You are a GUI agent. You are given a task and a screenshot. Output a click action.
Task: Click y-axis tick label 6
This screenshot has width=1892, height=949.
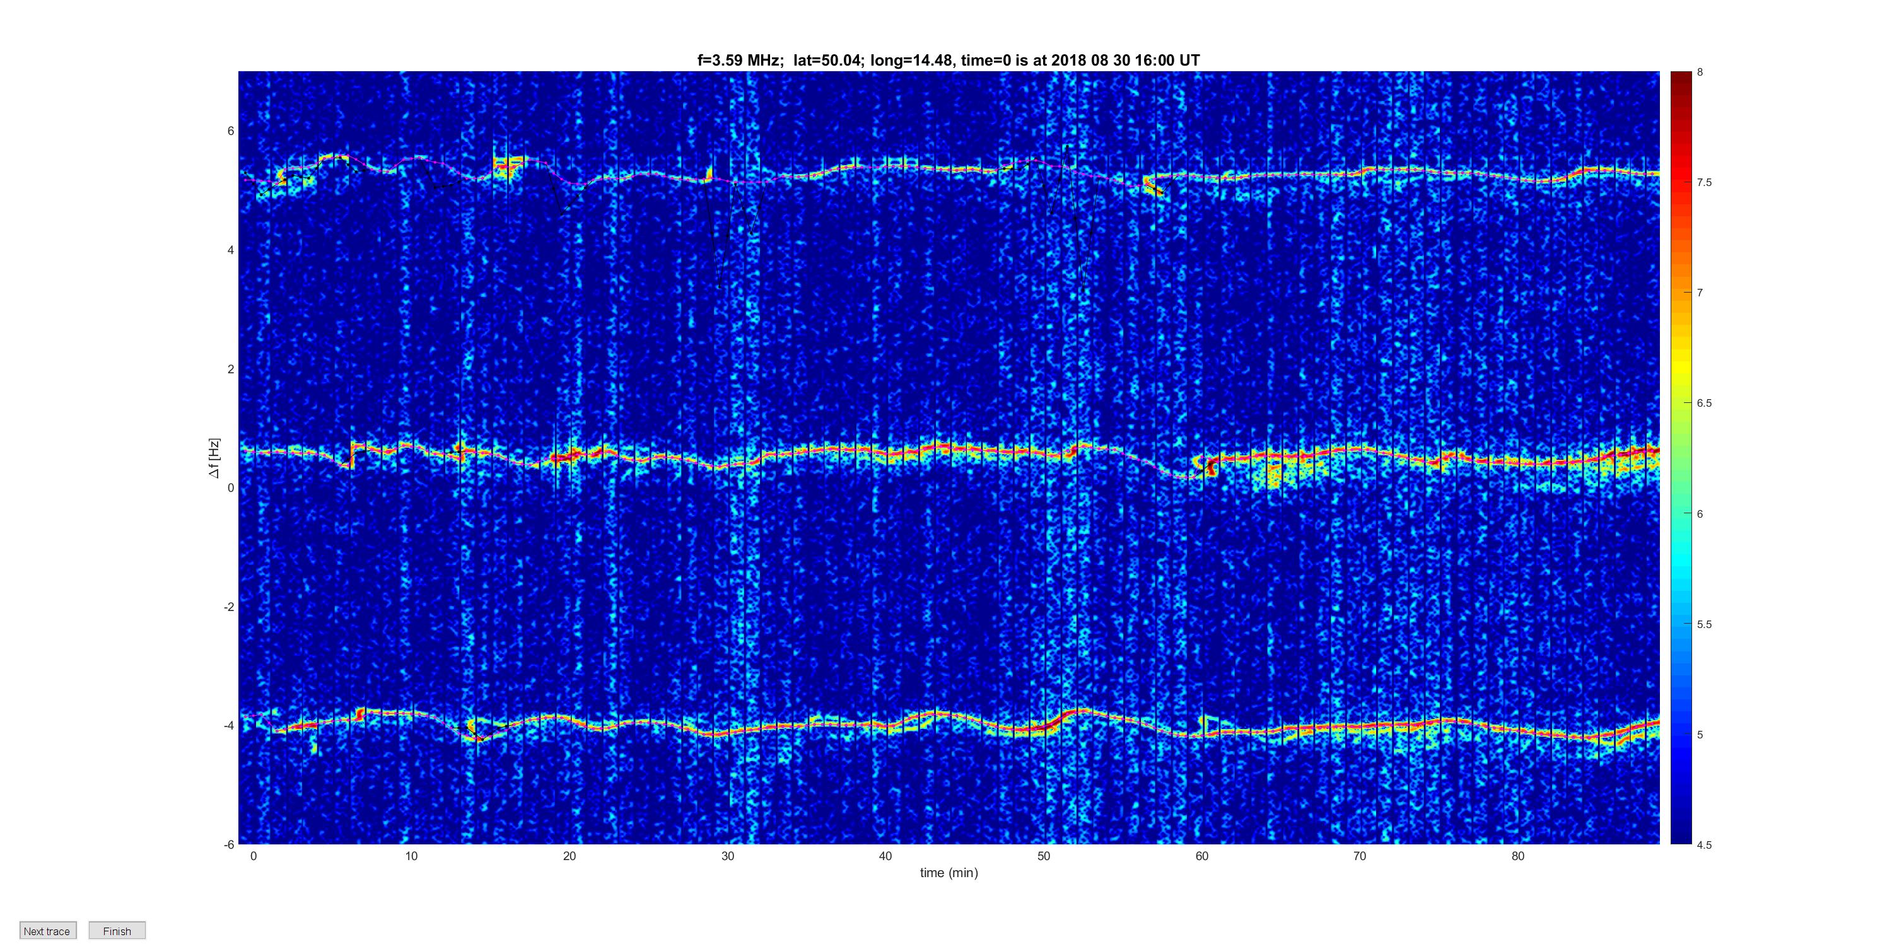coord(231,131)
